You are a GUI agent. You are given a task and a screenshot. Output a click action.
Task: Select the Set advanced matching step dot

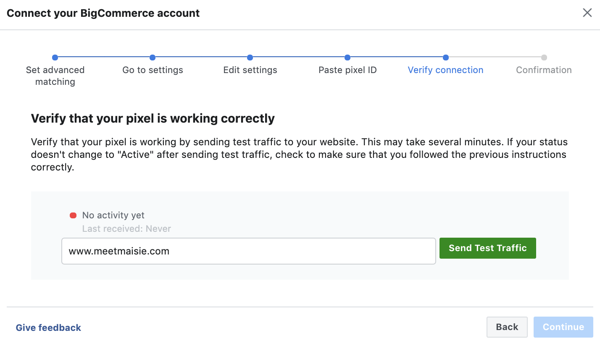(x=55, y=58)
